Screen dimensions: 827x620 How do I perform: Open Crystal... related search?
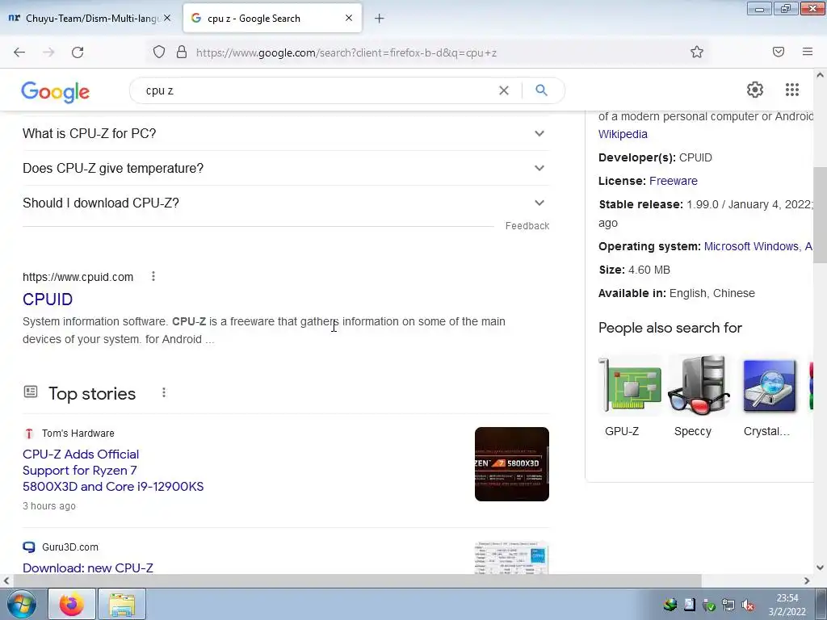pos(769,396)
